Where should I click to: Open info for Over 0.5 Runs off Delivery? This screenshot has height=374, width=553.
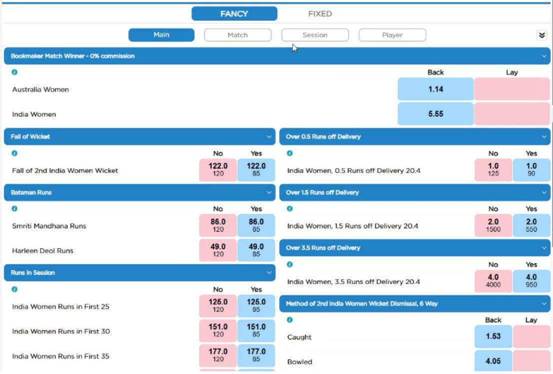(x=289, y=153)
